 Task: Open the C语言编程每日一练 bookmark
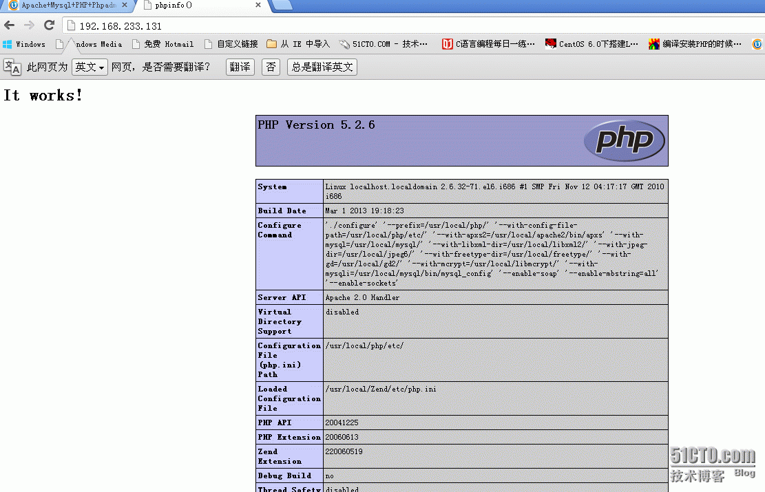coord(488,44)
